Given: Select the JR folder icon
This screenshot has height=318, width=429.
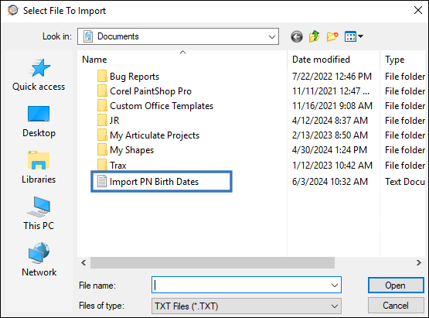Looking at the screenshot, I should click(x=102, y=120).
